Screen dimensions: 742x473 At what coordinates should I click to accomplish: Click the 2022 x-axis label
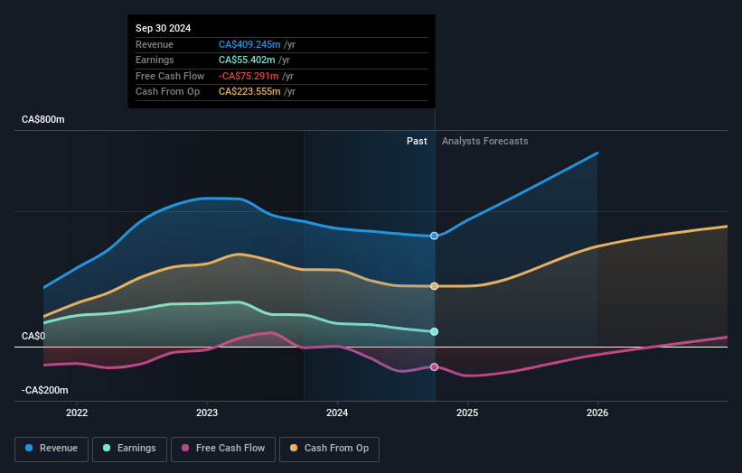77,413
